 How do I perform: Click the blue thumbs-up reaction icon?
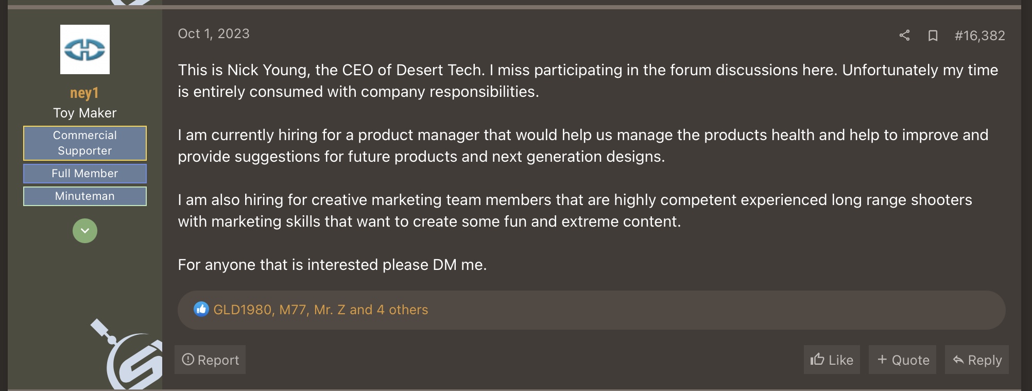pyautogui.click(x=201, y=309)
